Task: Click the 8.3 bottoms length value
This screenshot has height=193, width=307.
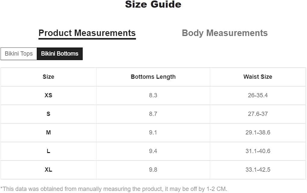Action: pyautogui.click(x=153, y=95)
